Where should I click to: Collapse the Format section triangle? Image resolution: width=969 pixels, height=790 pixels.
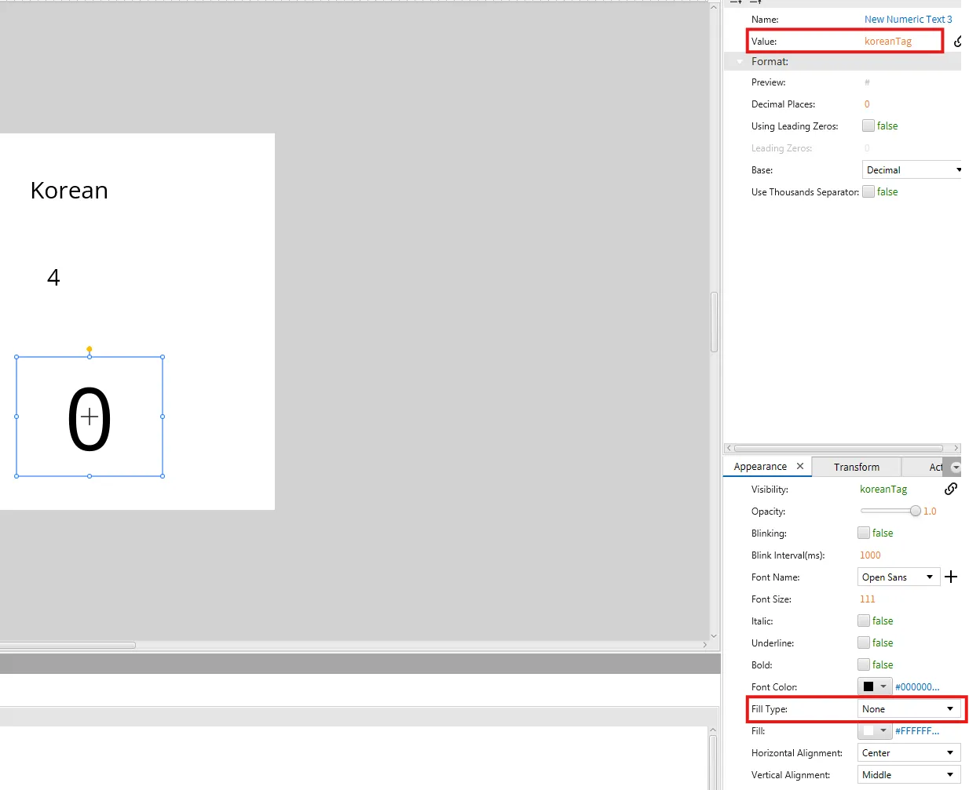click(x=740, y=62)
